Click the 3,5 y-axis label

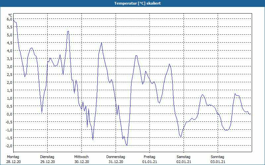coord(10,59)
